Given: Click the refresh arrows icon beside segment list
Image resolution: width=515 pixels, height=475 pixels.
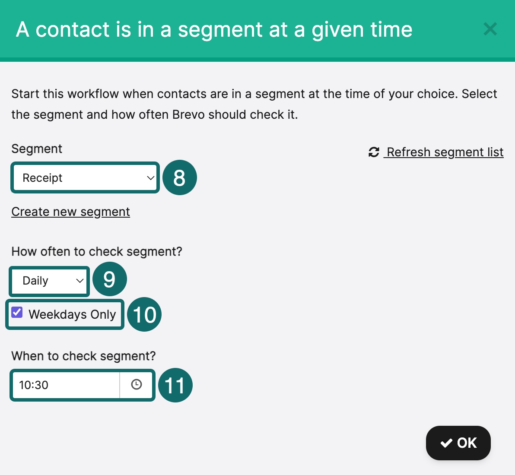Looking at the screenshot, I should [x=373, y=152].
